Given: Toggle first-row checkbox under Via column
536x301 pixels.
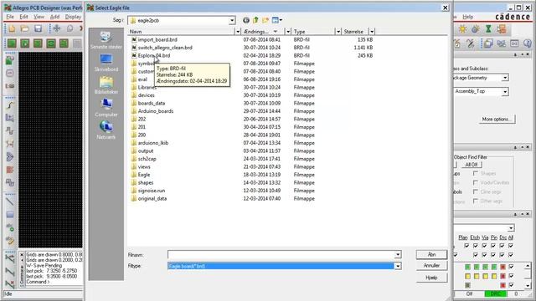Looking at the screenshot, I should pos(484,245).
